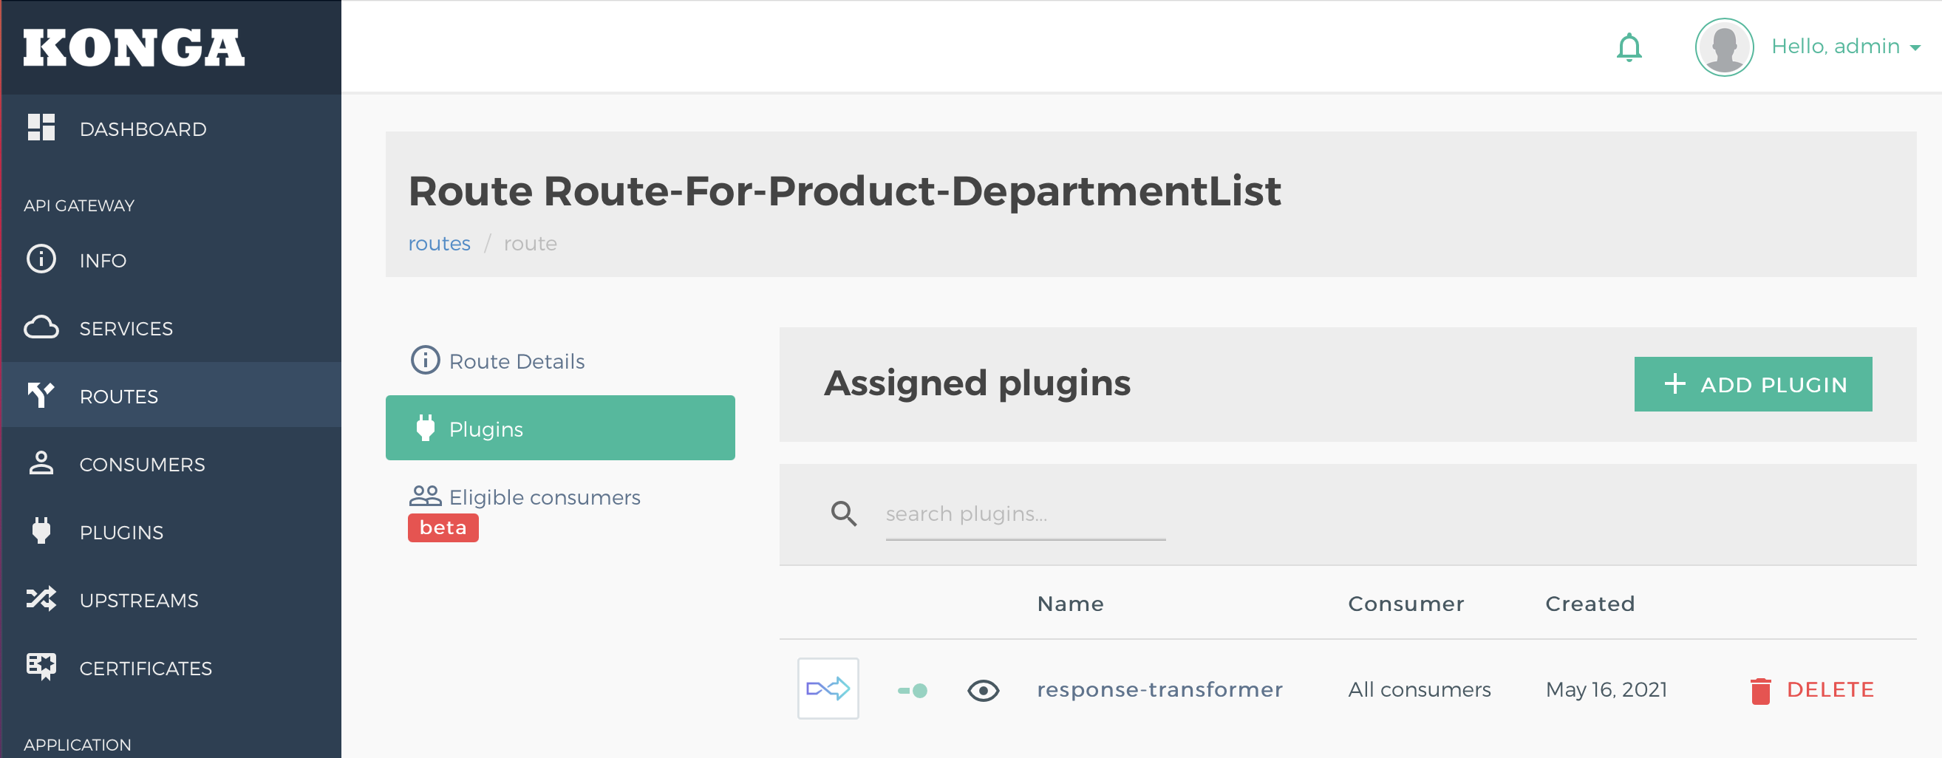Click the Certificates badge icon
The height and width of the screenshot is (758, 1942).
41,666
